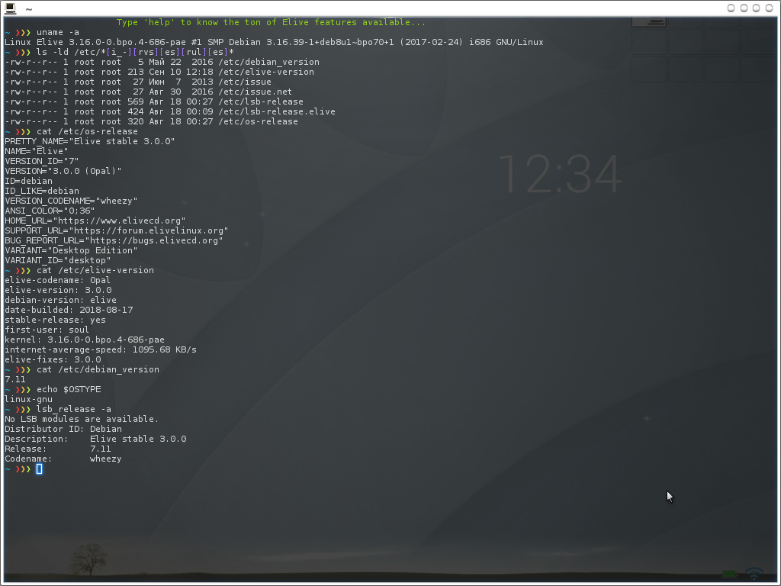The image size is (781, 586).
Task: Click the 'elive-codename: Opal' line
Action: click(58, 281)
